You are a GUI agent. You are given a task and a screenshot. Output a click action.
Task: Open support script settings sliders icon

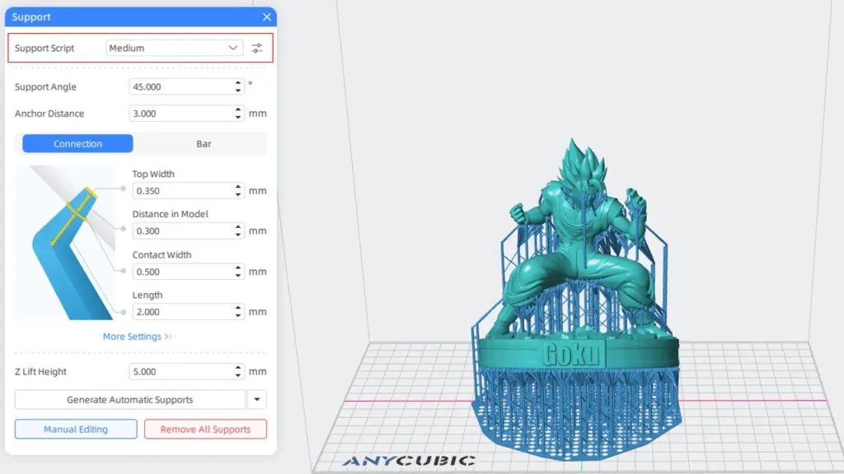point(257,48)
